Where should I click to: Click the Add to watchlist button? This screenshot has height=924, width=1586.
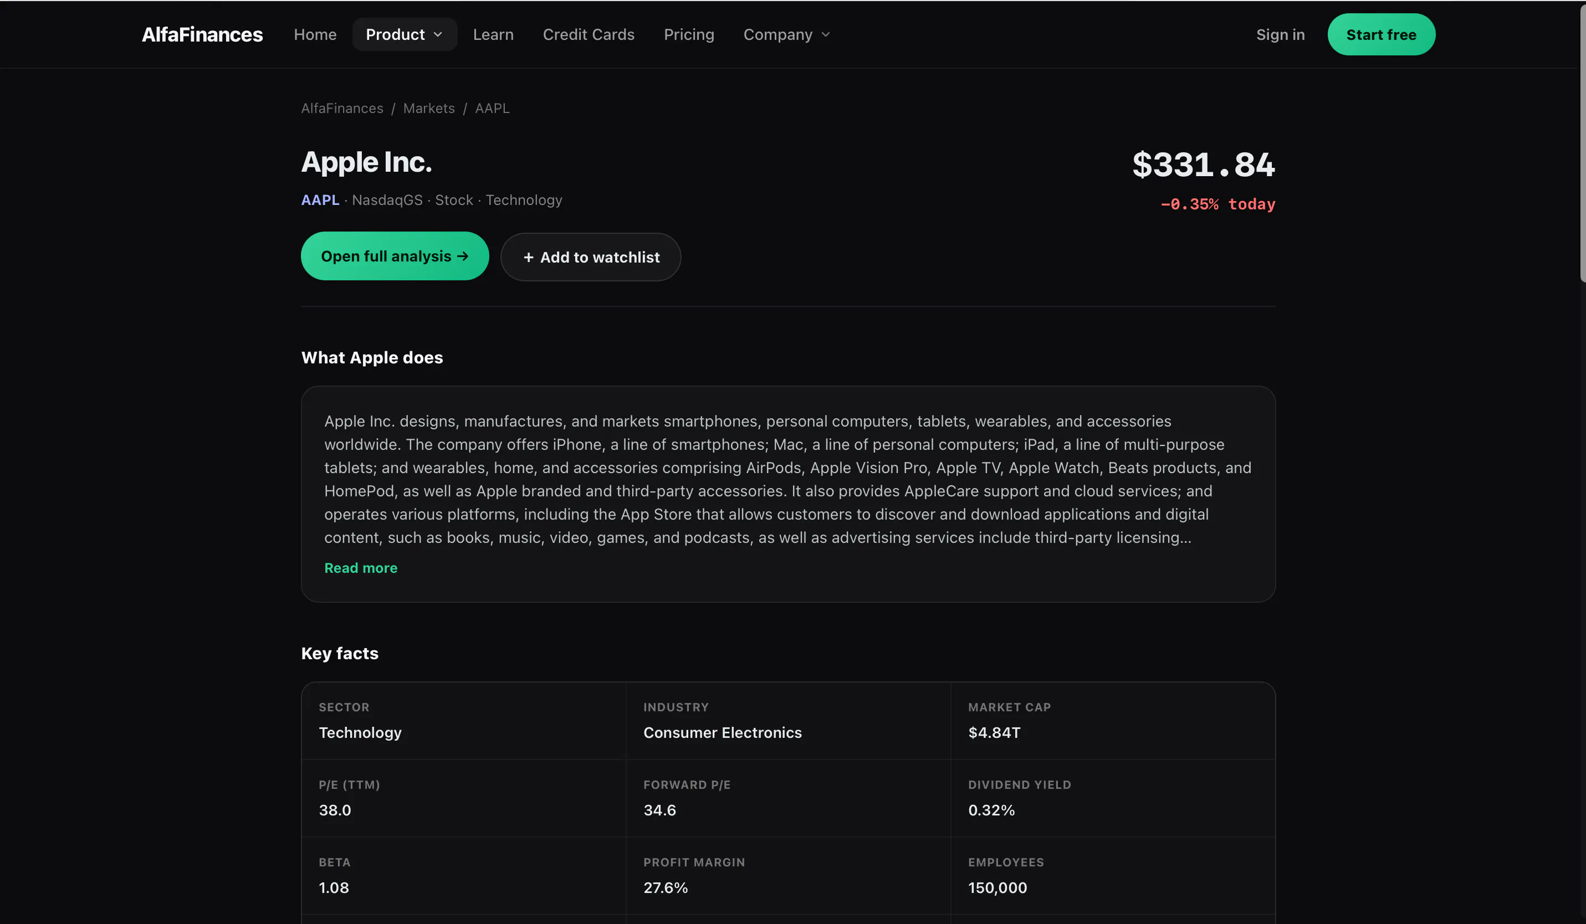click(590, 257)
